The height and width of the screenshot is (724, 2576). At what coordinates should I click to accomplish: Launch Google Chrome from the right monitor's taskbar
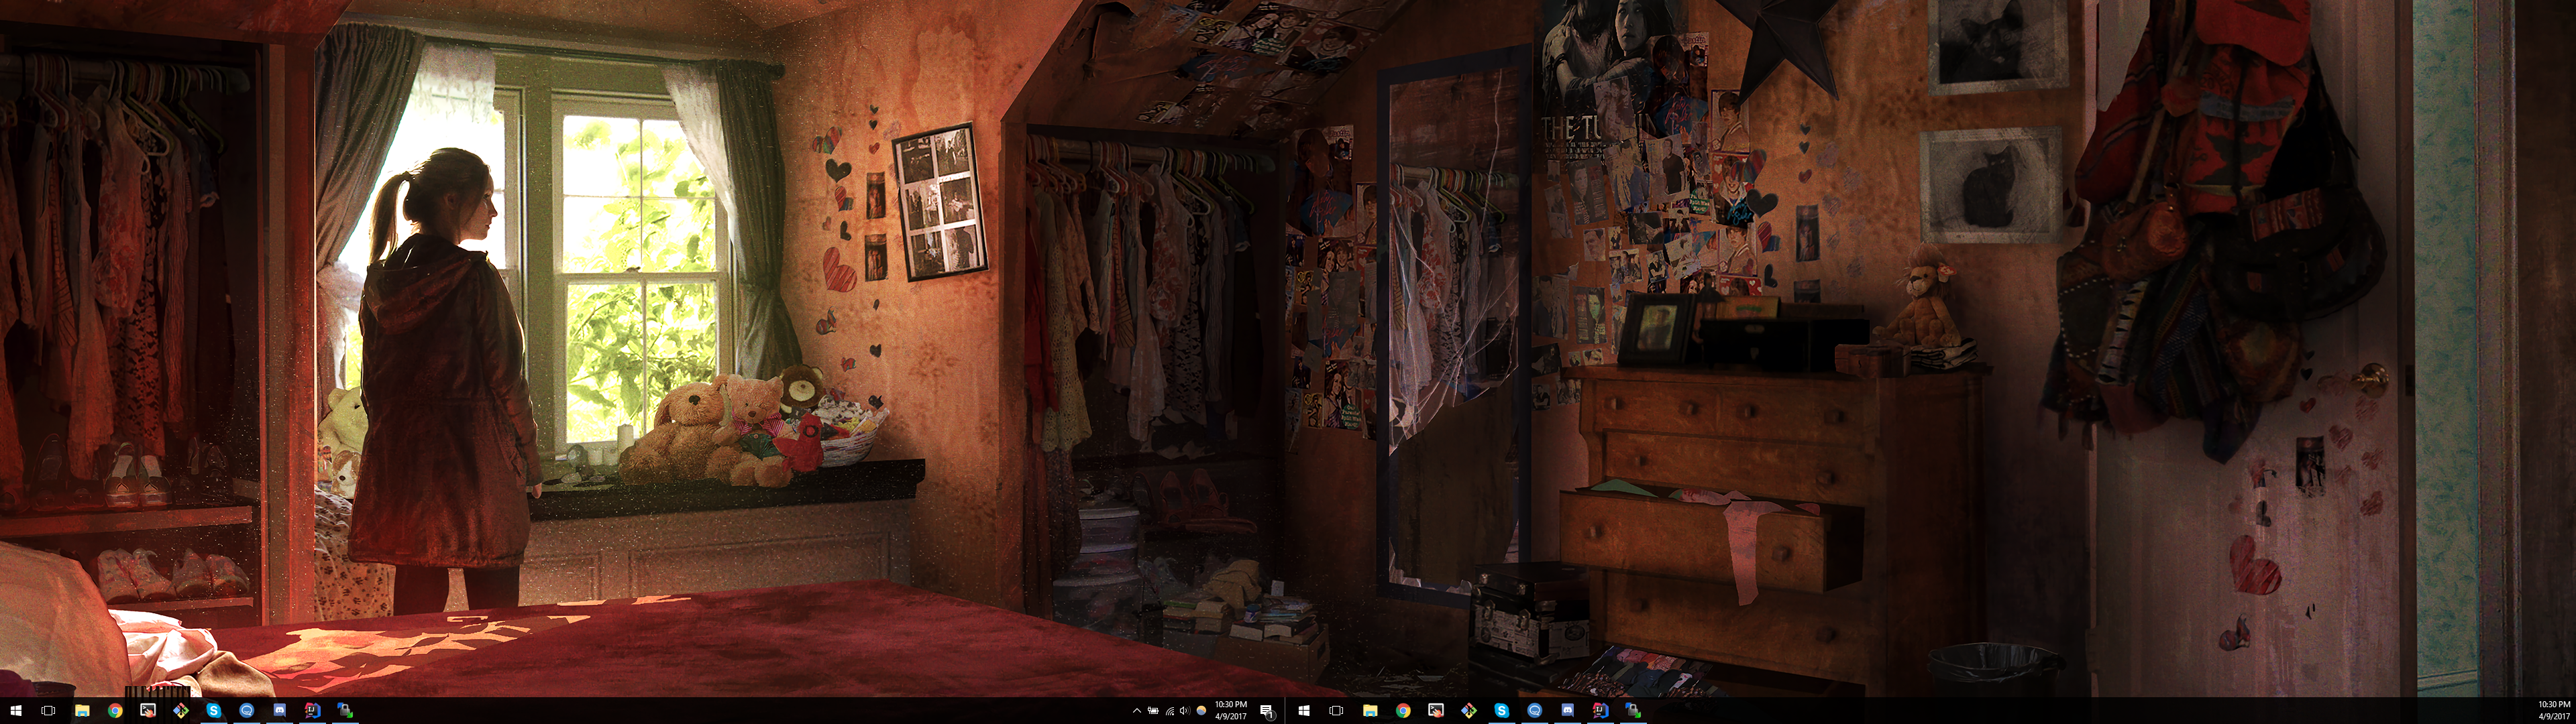(1403, 711)
